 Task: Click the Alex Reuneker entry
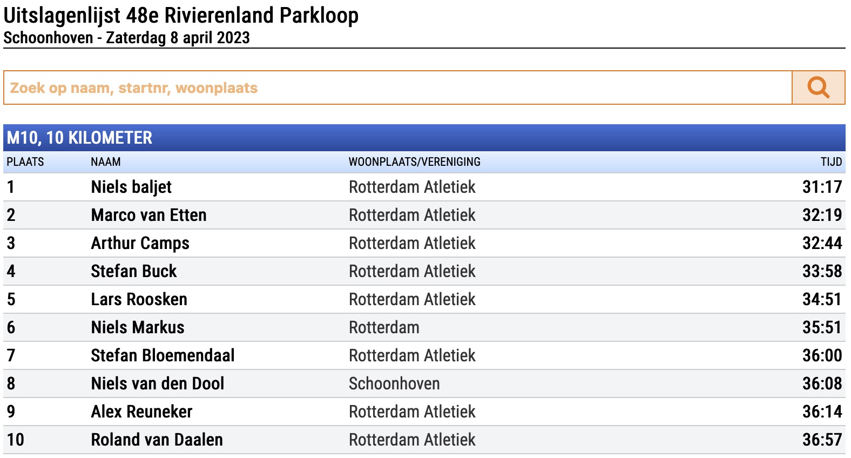tap(141, 412)
